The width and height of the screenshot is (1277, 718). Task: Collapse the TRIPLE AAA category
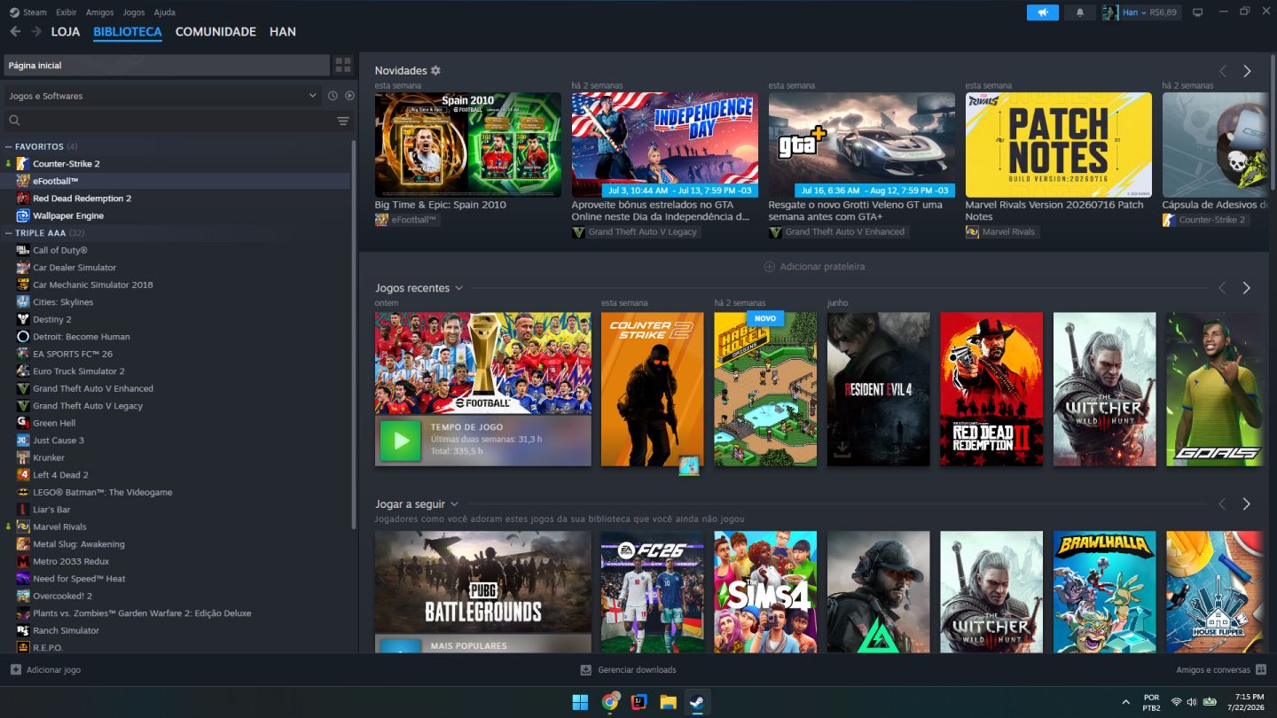pos(9,233)
